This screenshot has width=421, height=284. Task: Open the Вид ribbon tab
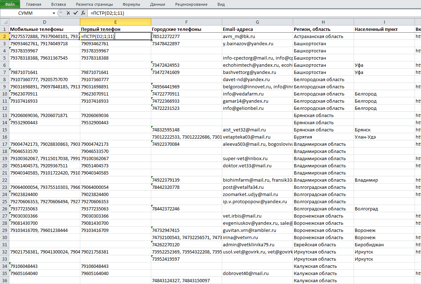221,4
